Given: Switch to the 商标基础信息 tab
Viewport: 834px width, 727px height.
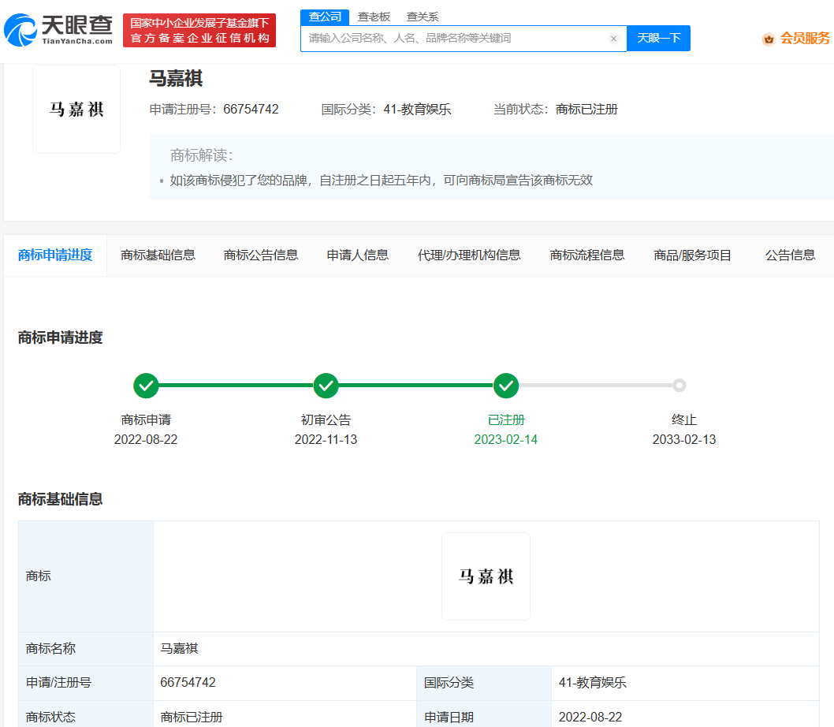Looking at the screenshot, I should [x=158, y=255].
